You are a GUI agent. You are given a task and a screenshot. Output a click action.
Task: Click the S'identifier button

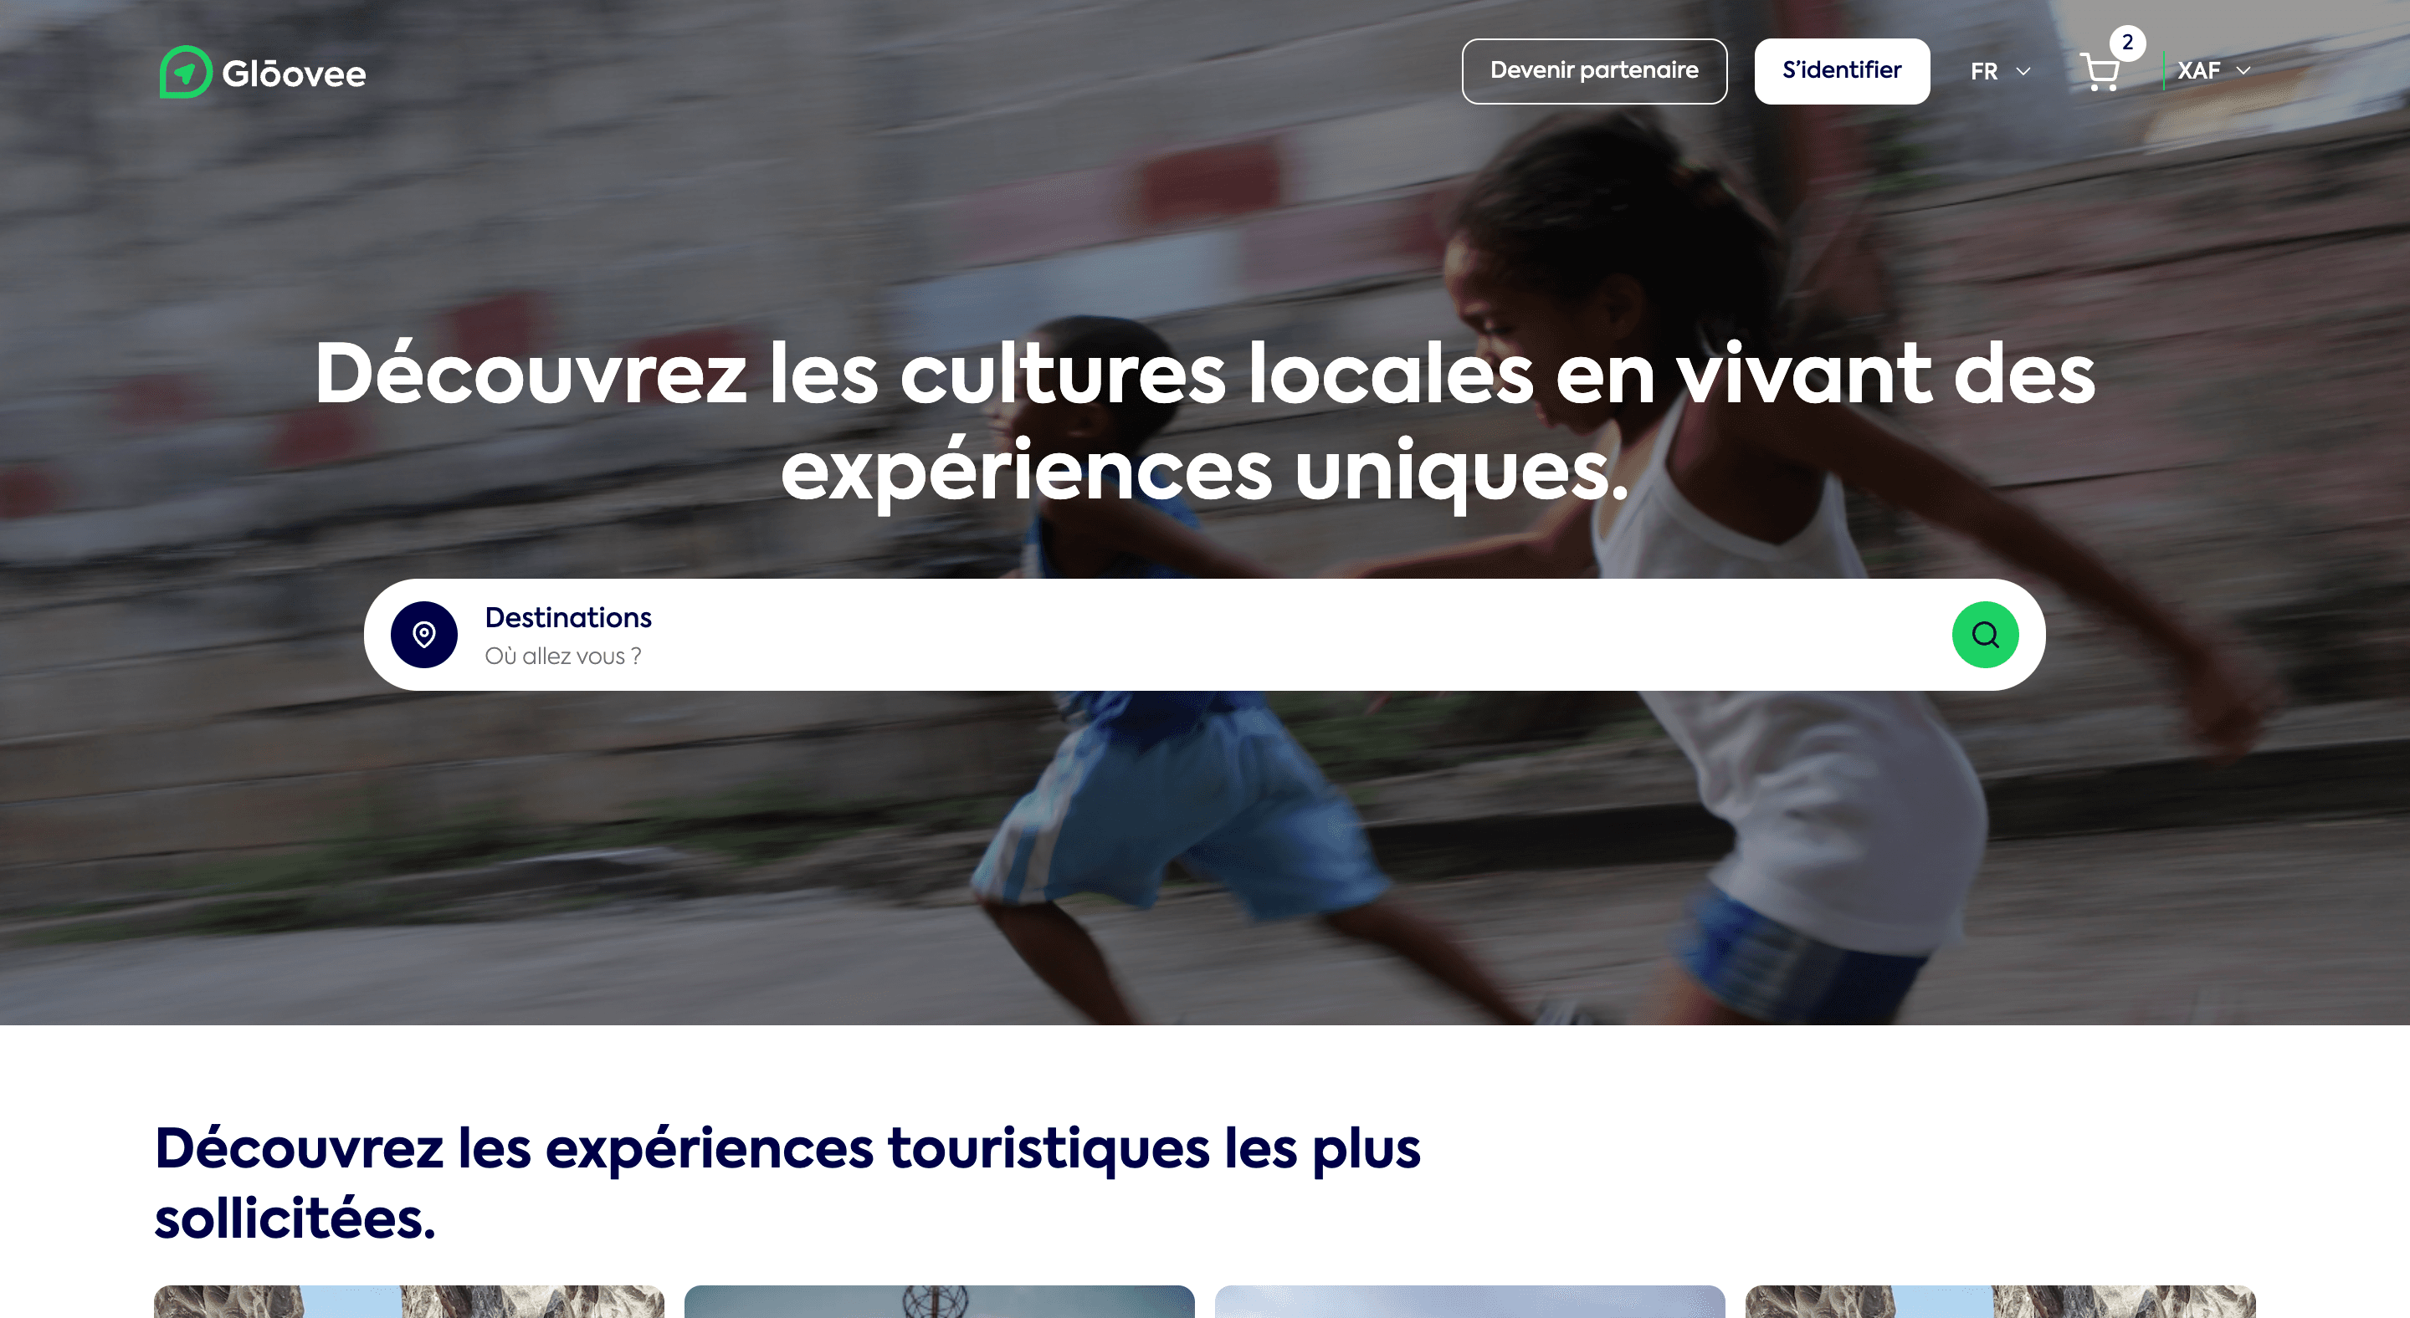(1841, 71)
